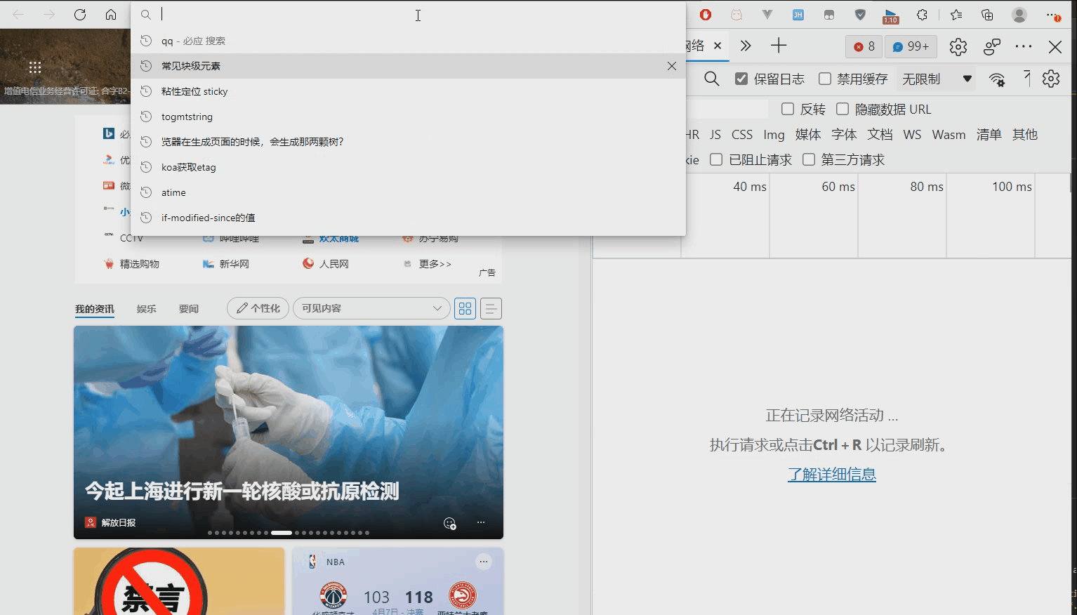
Task: Enable the 禁用缓存 checkbox
Action: 825,79
